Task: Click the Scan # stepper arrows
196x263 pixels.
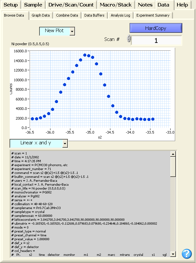Action: pos(129,39)
